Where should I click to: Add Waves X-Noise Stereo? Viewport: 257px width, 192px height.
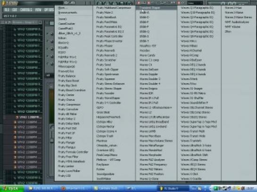coord(238,17)
